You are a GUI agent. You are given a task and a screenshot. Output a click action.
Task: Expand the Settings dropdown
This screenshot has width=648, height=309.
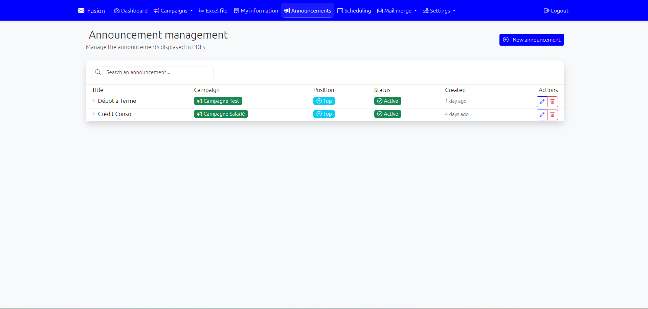pyautogui.click(x=439, y=10)
